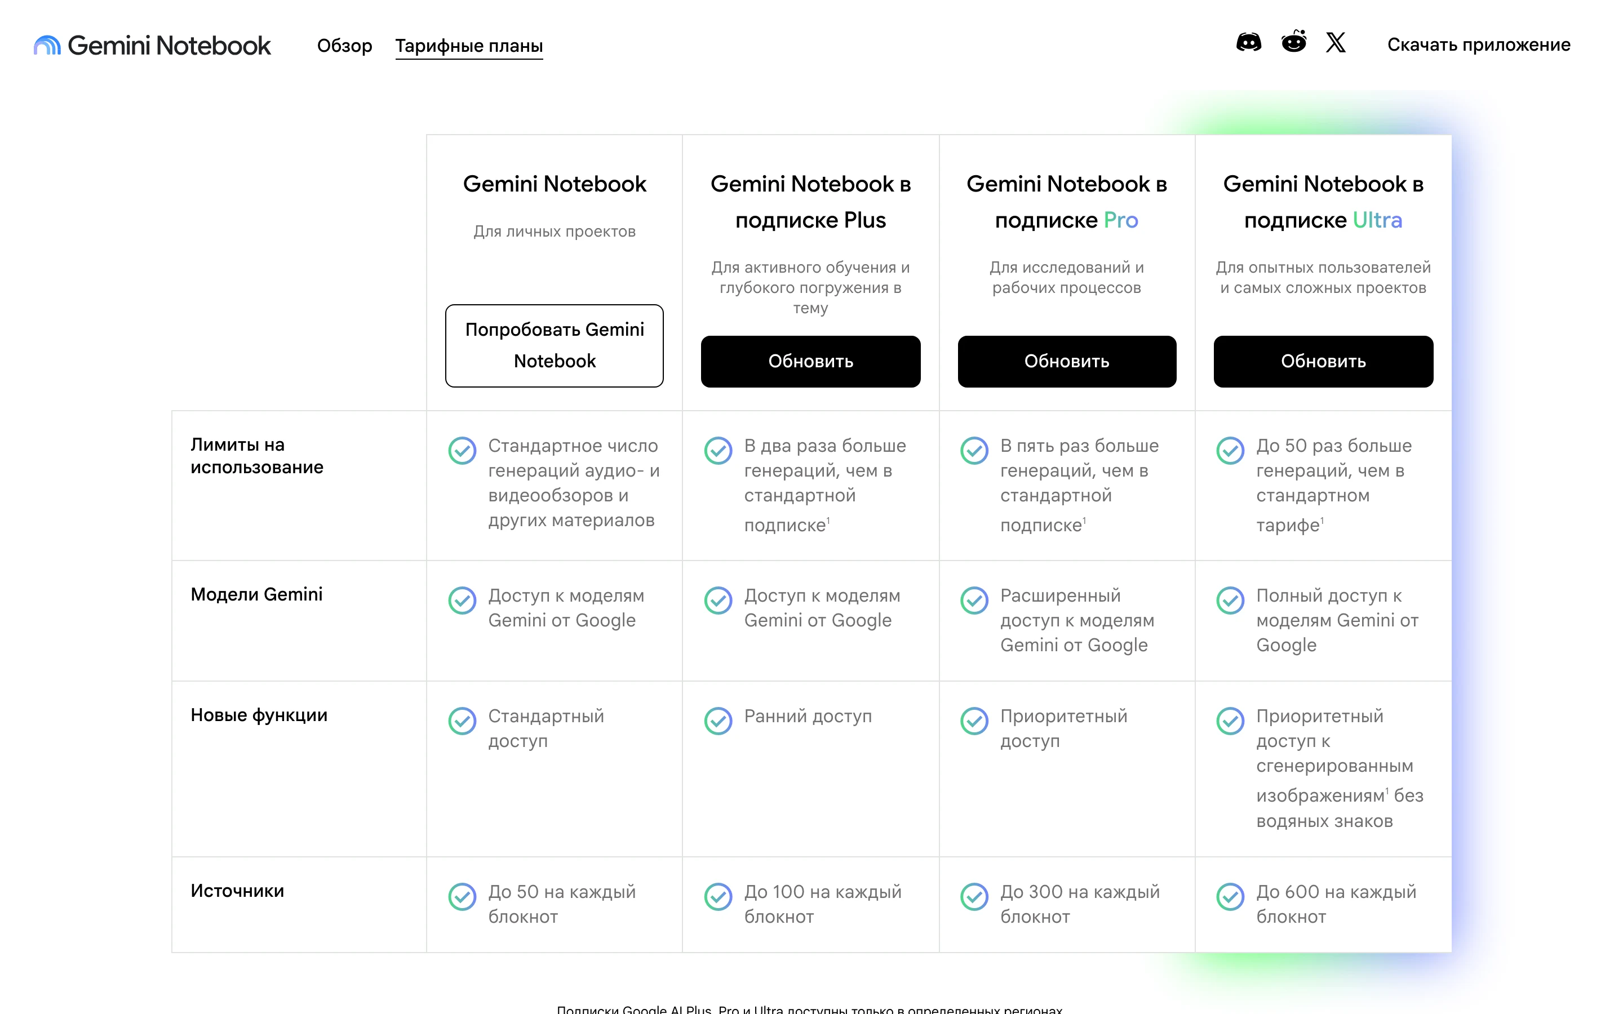Click the 'До 600 на каждый блокнот' text

coord(1336,904)
